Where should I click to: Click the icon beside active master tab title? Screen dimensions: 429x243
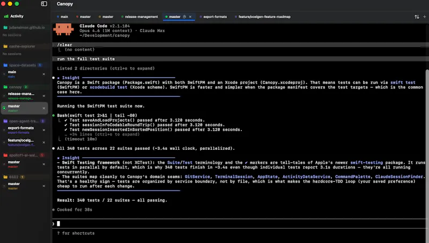(184, 17)
